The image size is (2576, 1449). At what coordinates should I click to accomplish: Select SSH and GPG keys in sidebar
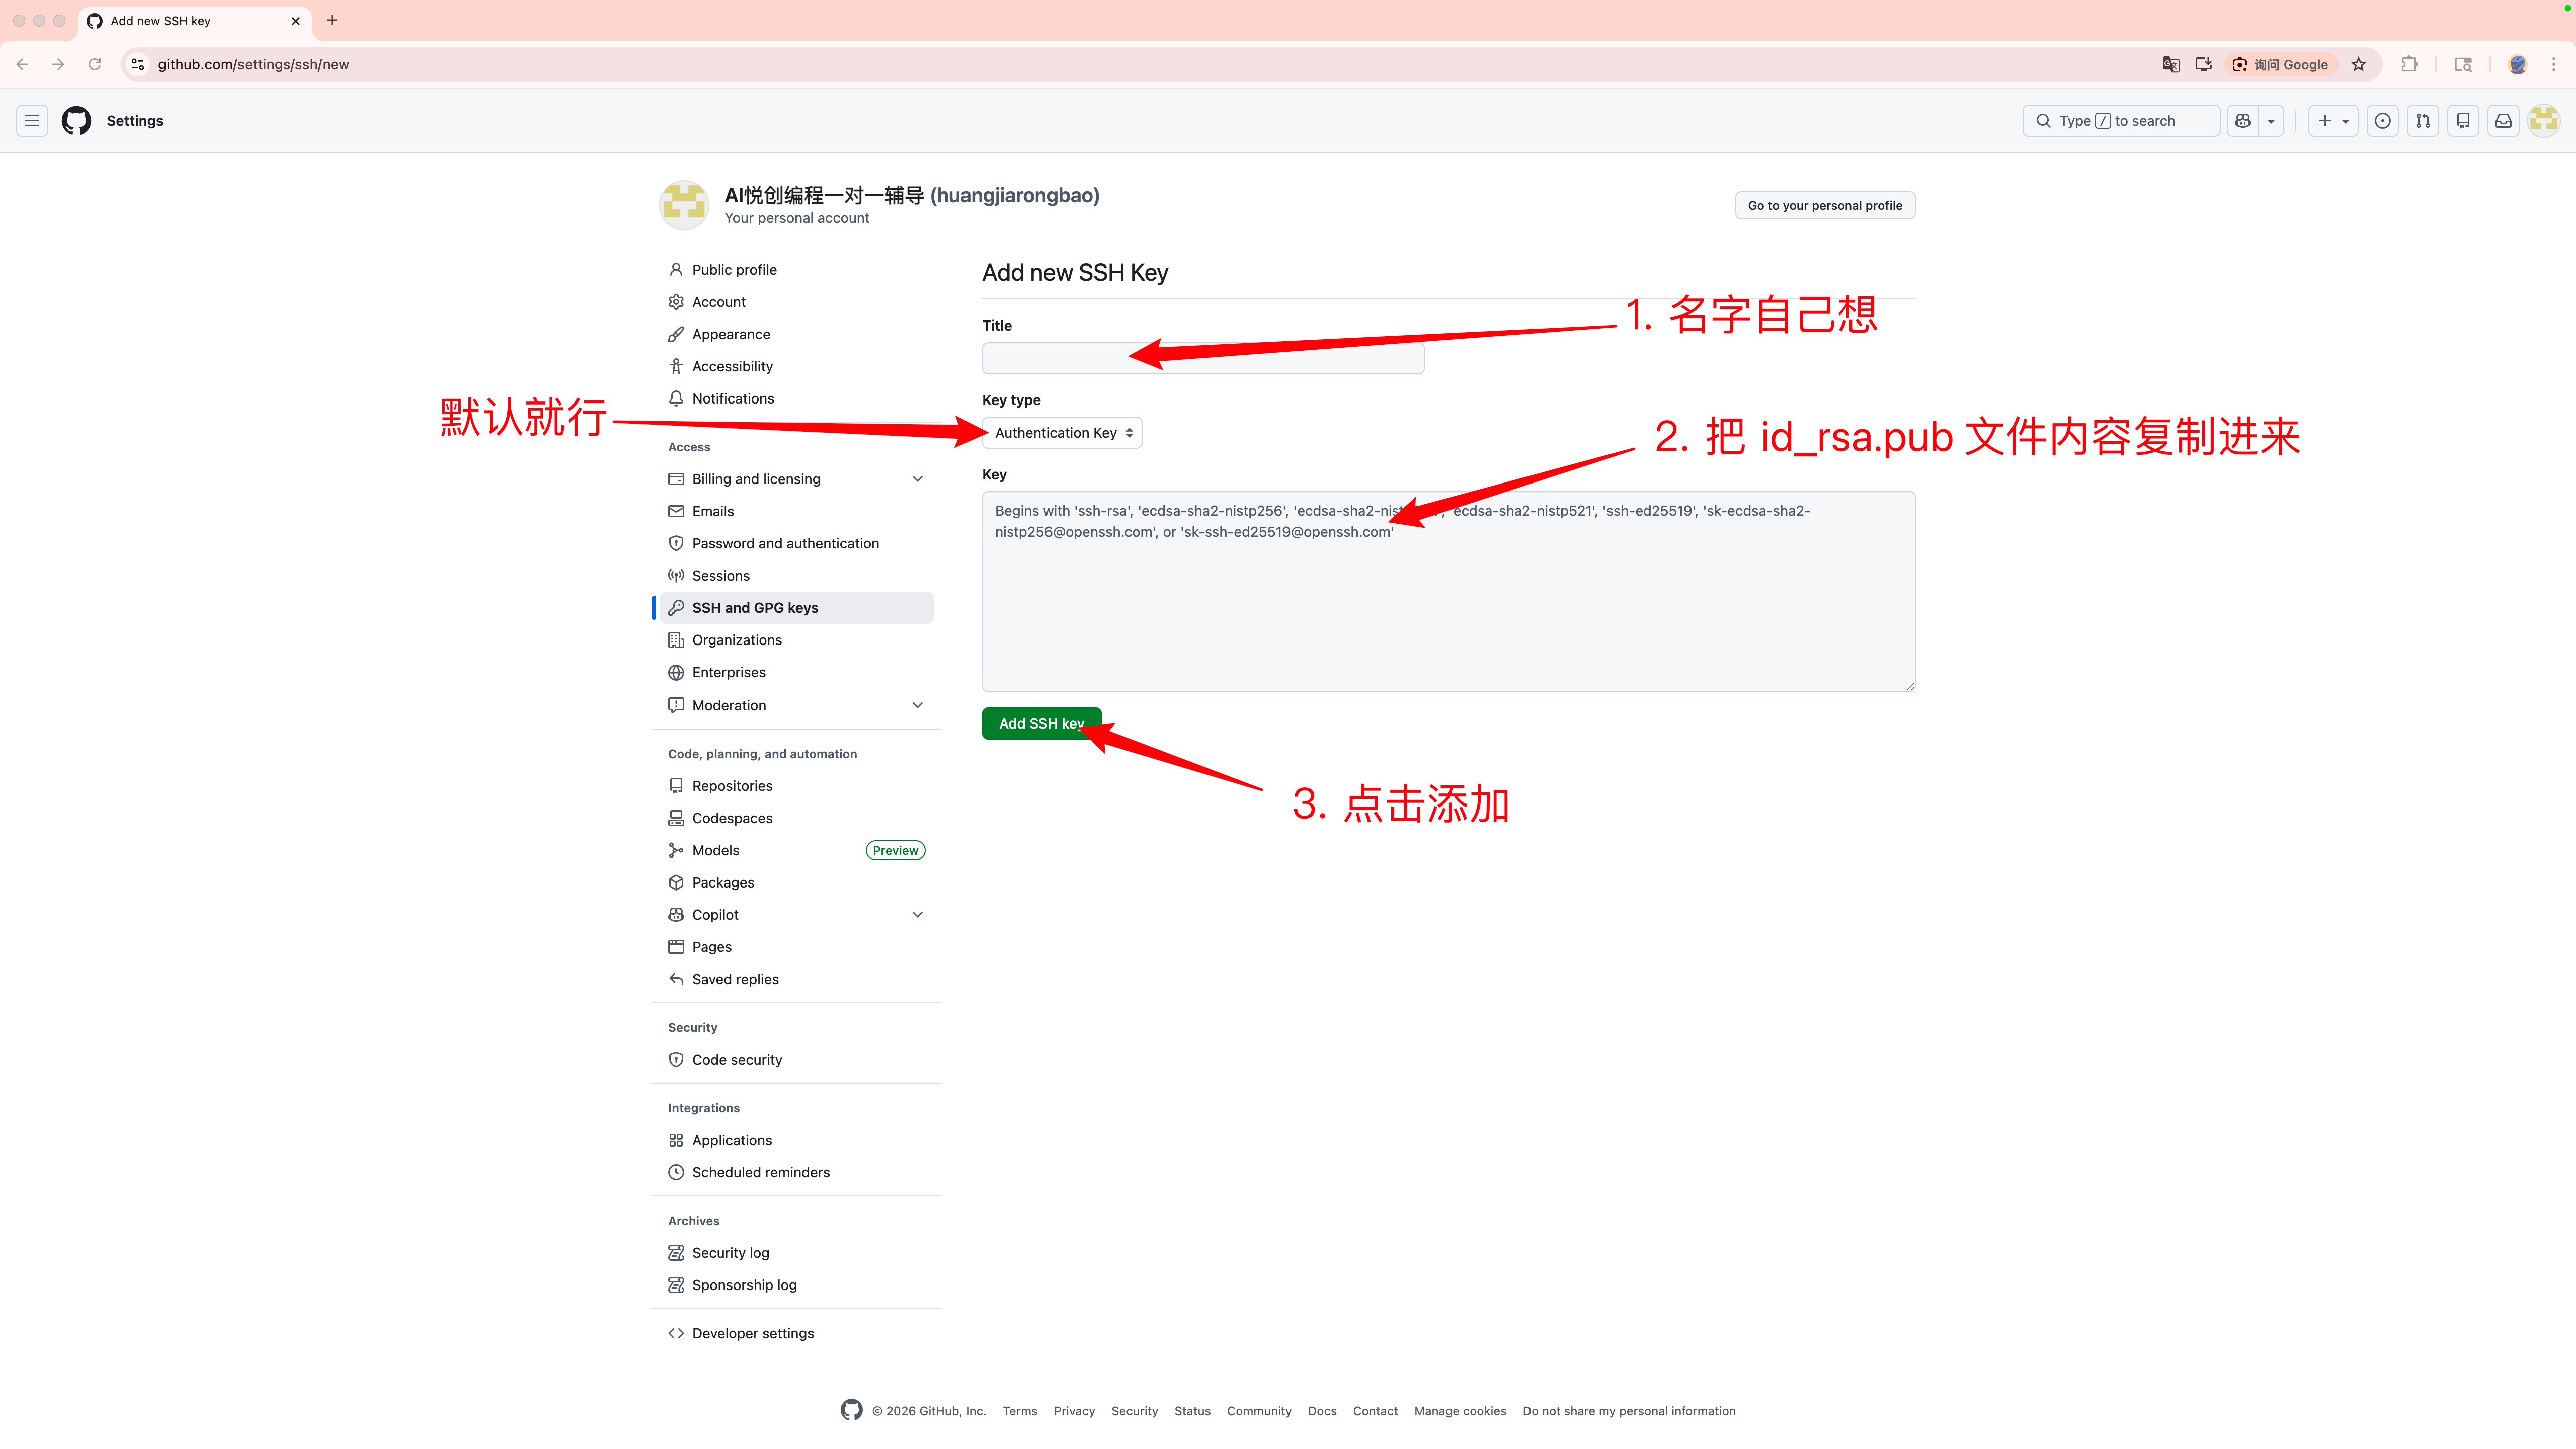click(x=796, y=607)
